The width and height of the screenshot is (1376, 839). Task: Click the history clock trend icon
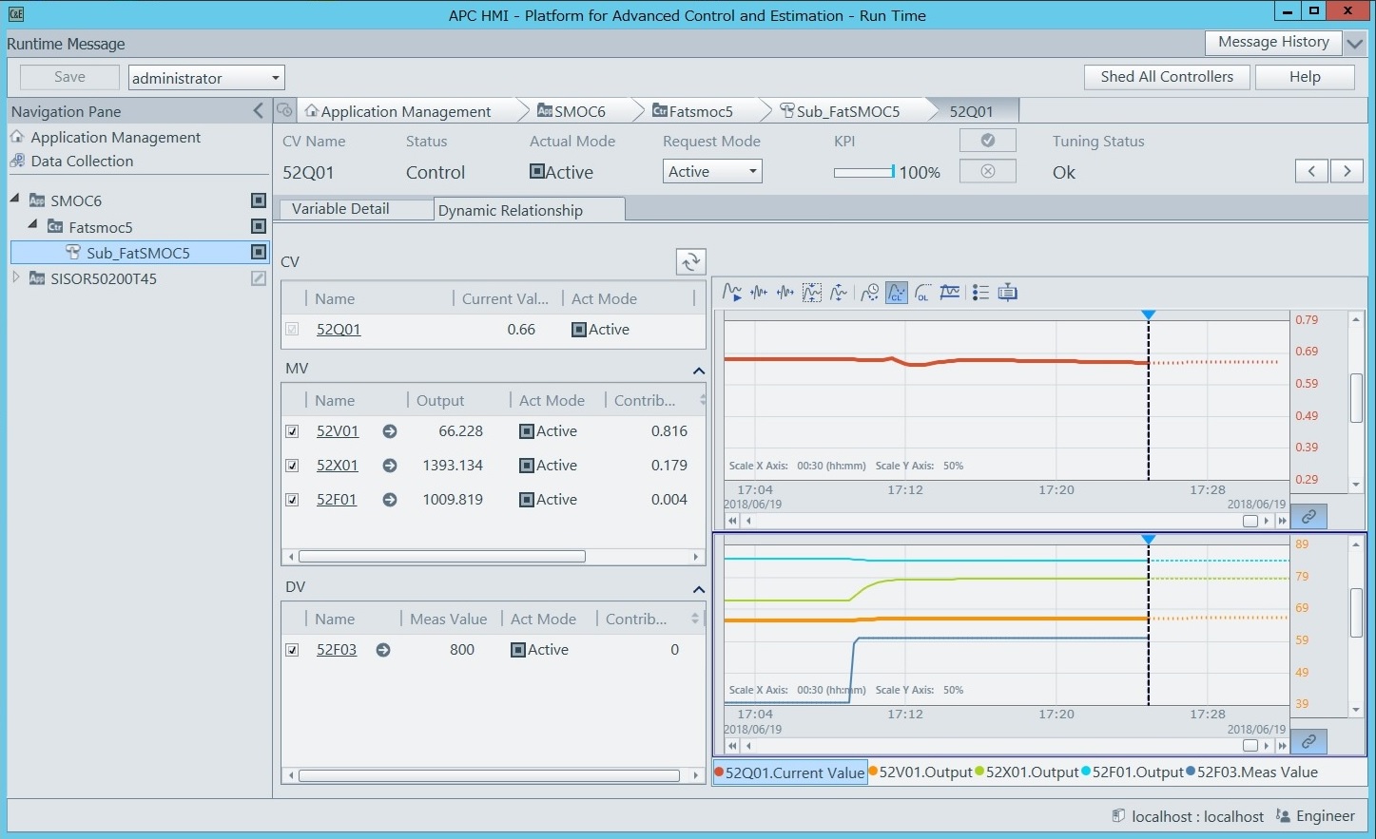[x=869, y=293]
